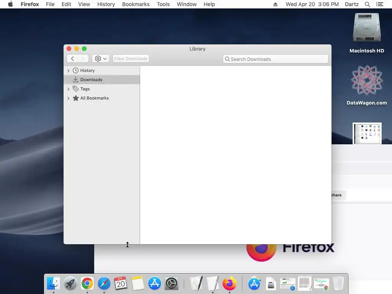Select the DataWagon.com desktop icon
This screenshot has height=294, width=392.
(367, 85)
